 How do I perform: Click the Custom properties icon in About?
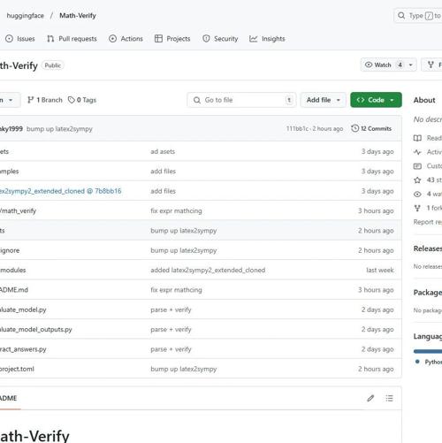(417, 166)
